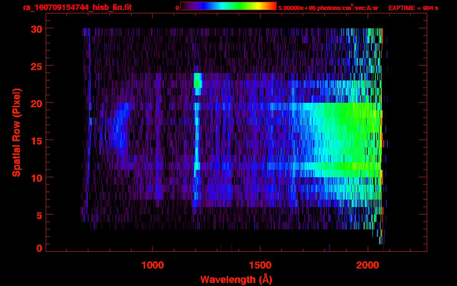Screen dimensions: 457x286
Task: Click the Wavelength (Å) axis label
Action: 237,279
